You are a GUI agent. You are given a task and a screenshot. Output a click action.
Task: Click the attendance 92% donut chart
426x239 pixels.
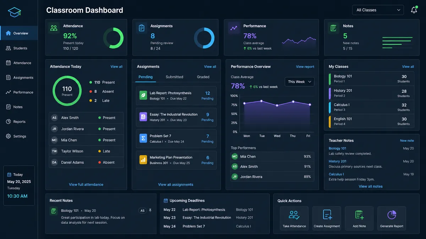click(x=113, y=38)
